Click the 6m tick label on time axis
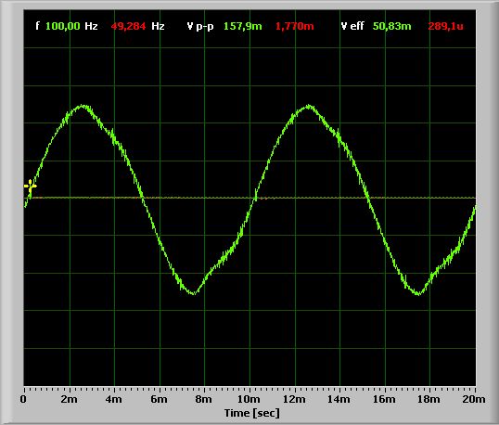Viewport: 499px width, 425px height. 159,399
